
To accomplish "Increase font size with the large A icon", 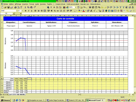I will 91,11.
